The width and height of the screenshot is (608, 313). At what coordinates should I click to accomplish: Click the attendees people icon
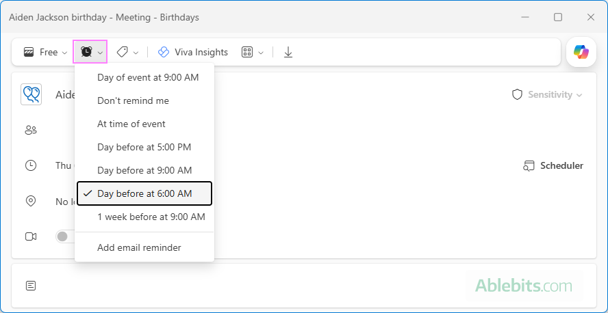coord(31,131)
